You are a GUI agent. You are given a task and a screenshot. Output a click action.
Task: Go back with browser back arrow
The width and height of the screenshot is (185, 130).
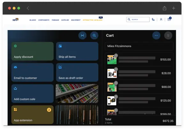[x=28, y=8]
